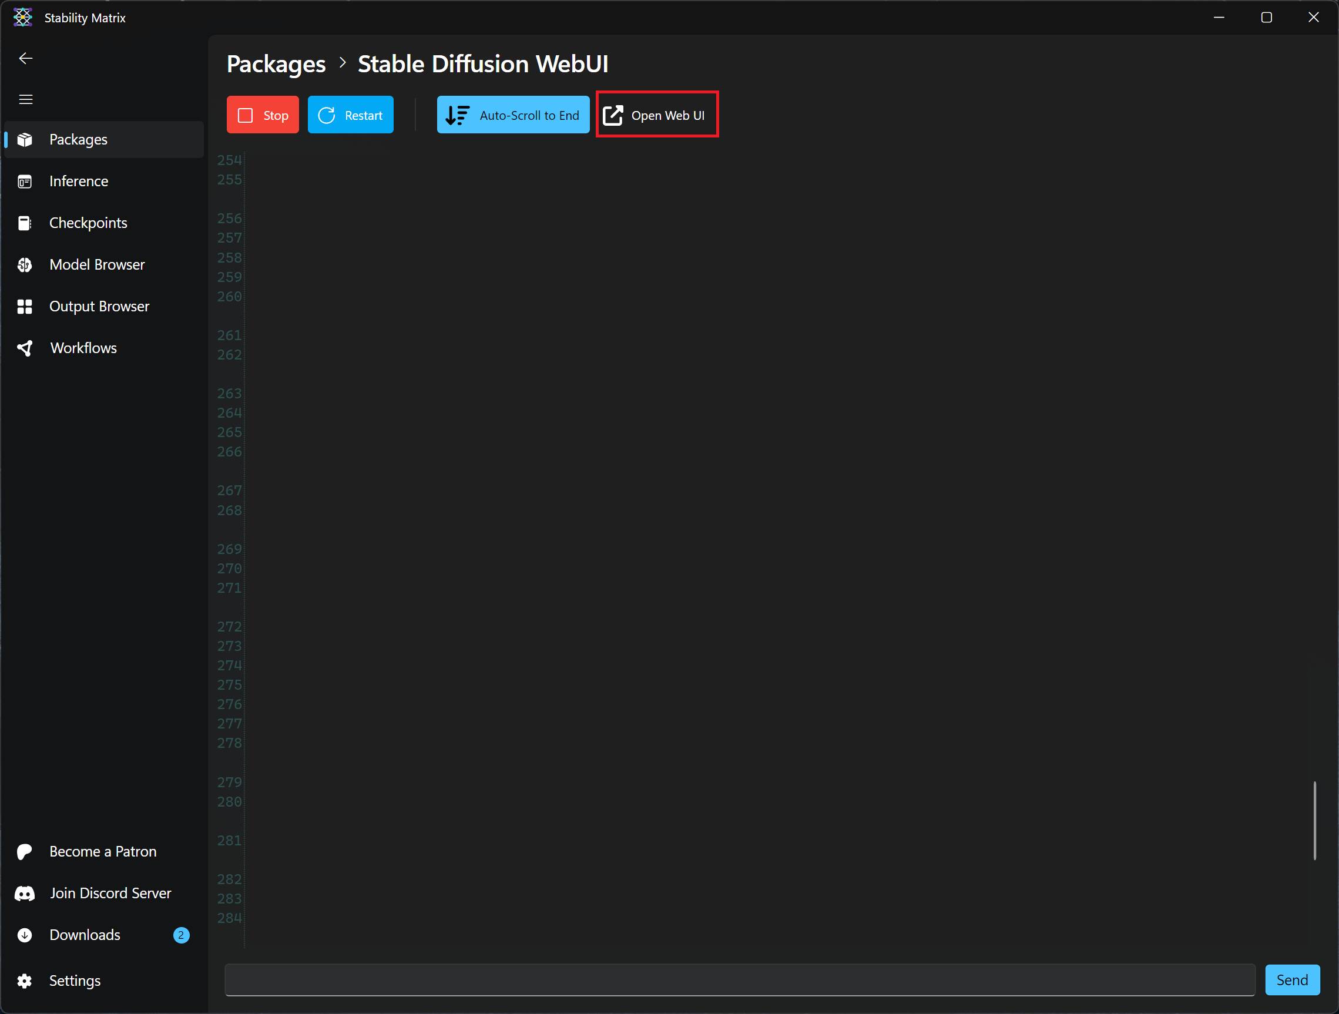The image size is (1339, 1014).
Task: Open the Workflows section
Action: click(83, 347)
